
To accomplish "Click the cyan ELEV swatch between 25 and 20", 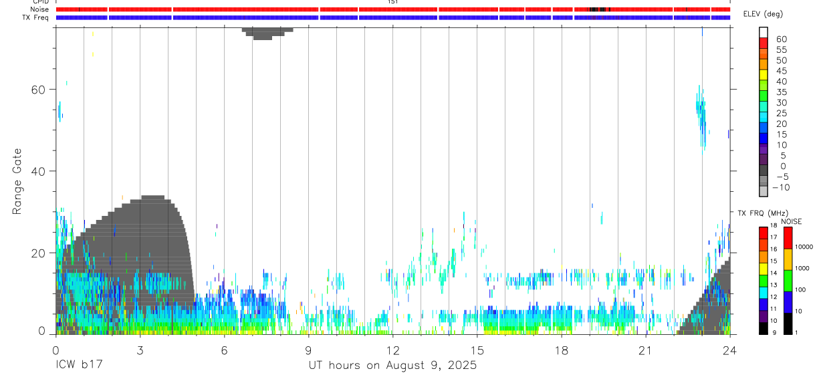I will click(764, 116).
